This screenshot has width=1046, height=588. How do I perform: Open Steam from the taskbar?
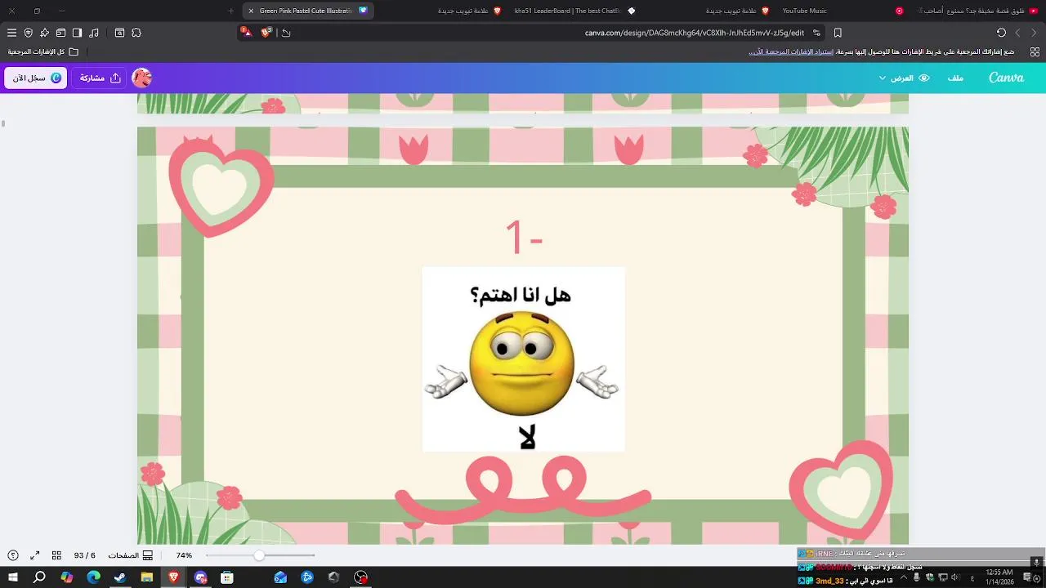[120, 577]
